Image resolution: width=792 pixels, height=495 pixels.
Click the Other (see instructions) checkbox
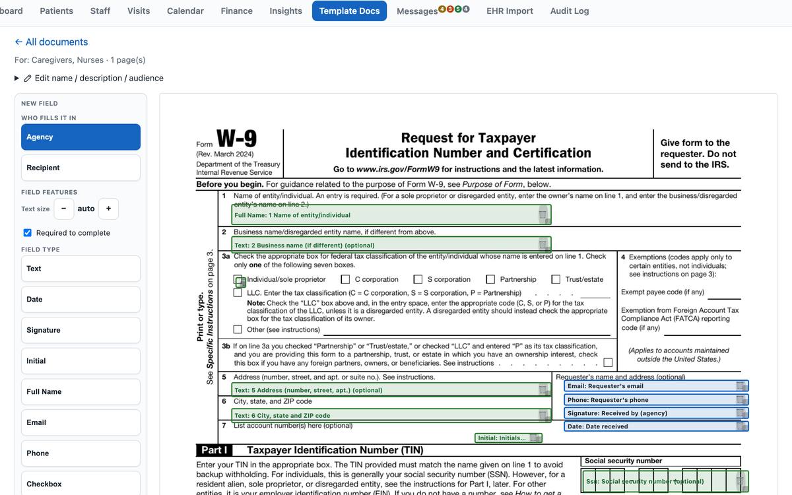point(238,329)
